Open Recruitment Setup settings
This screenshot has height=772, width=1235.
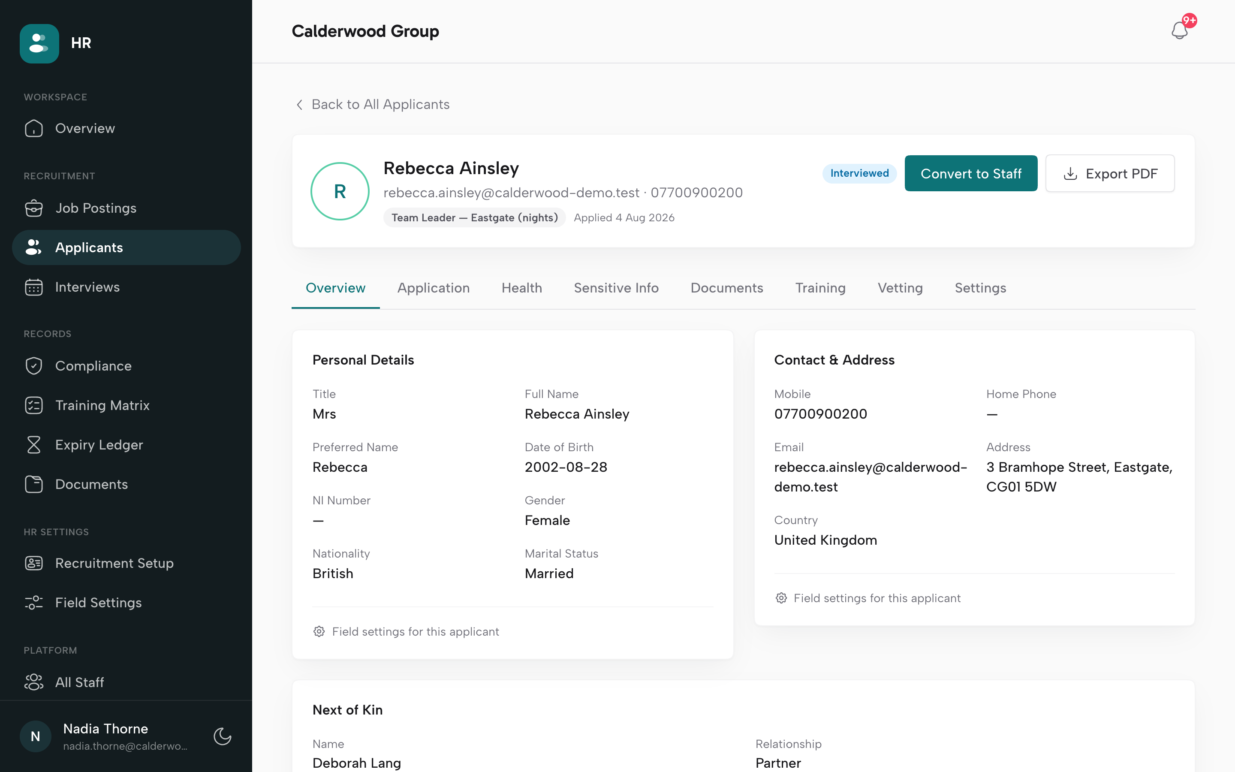click(x=126, y=563)
